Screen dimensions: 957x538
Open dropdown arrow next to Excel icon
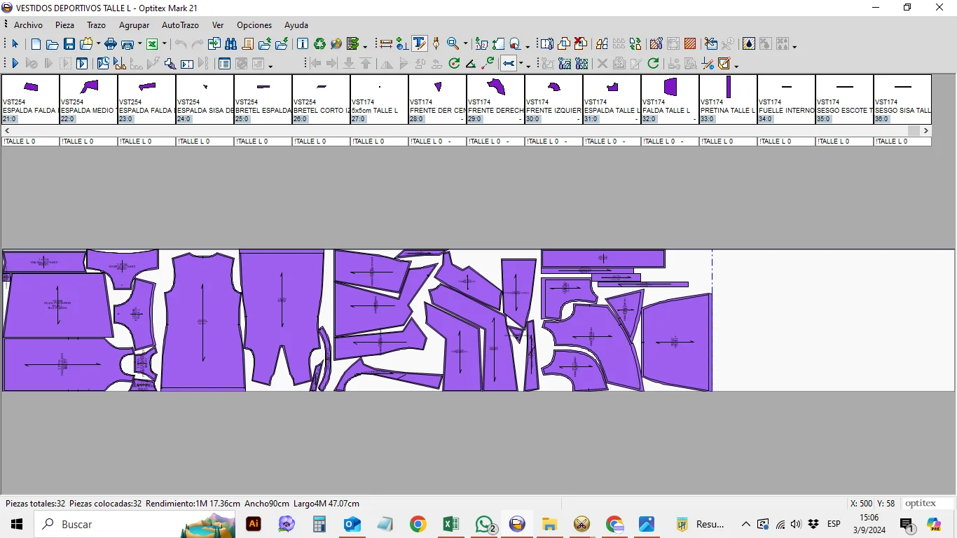[x=165, y=44]
